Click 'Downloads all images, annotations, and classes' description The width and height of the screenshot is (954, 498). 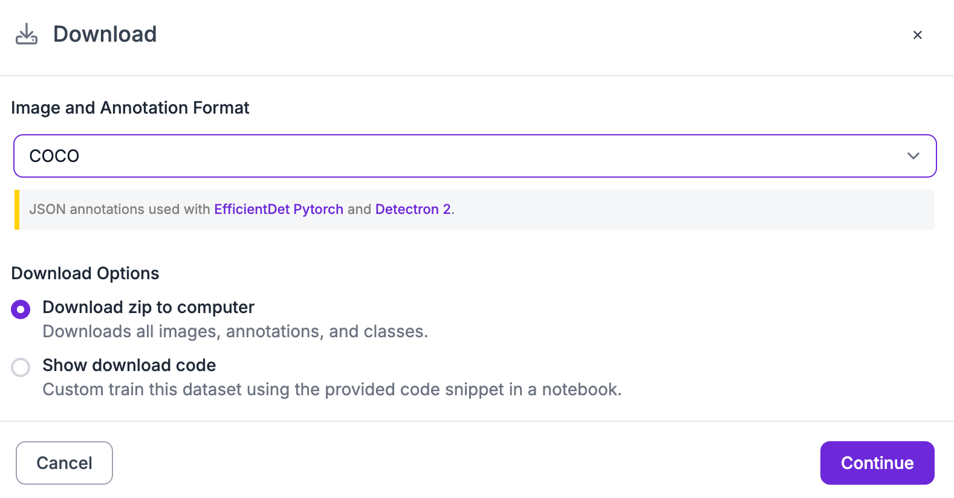coord(235,331)
